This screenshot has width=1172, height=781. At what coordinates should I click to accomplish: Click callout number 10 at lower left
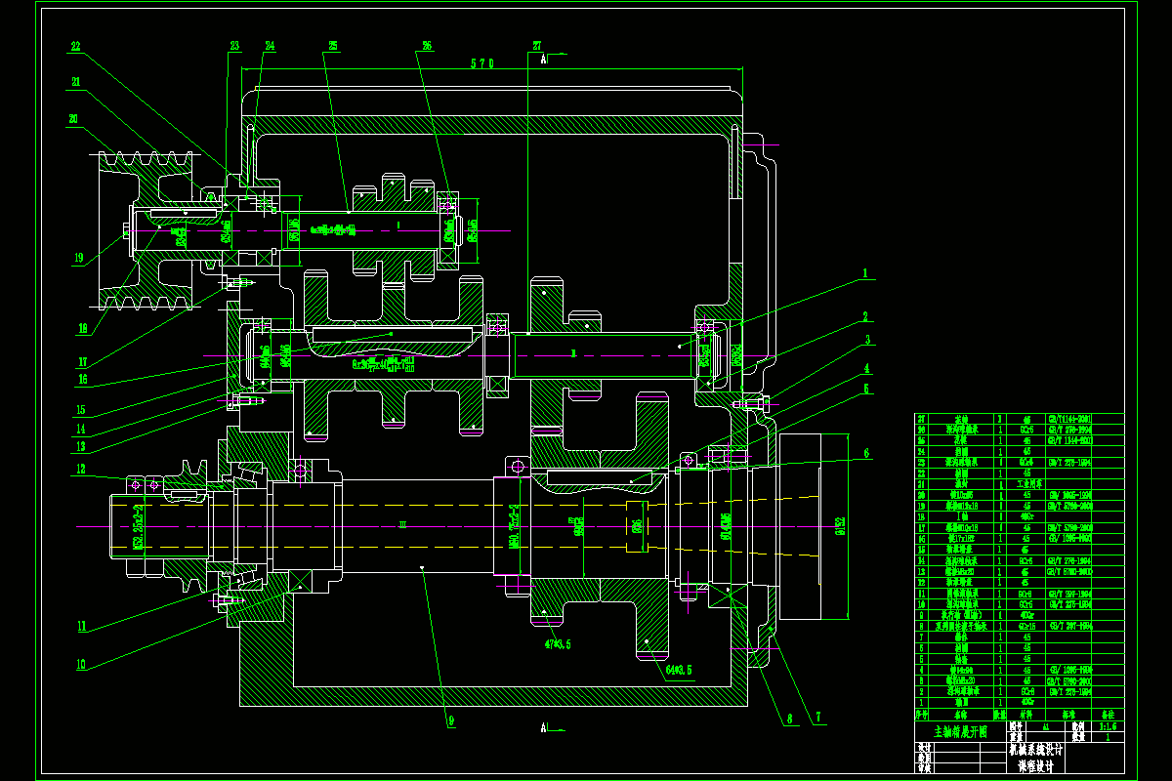click(81, 665)
